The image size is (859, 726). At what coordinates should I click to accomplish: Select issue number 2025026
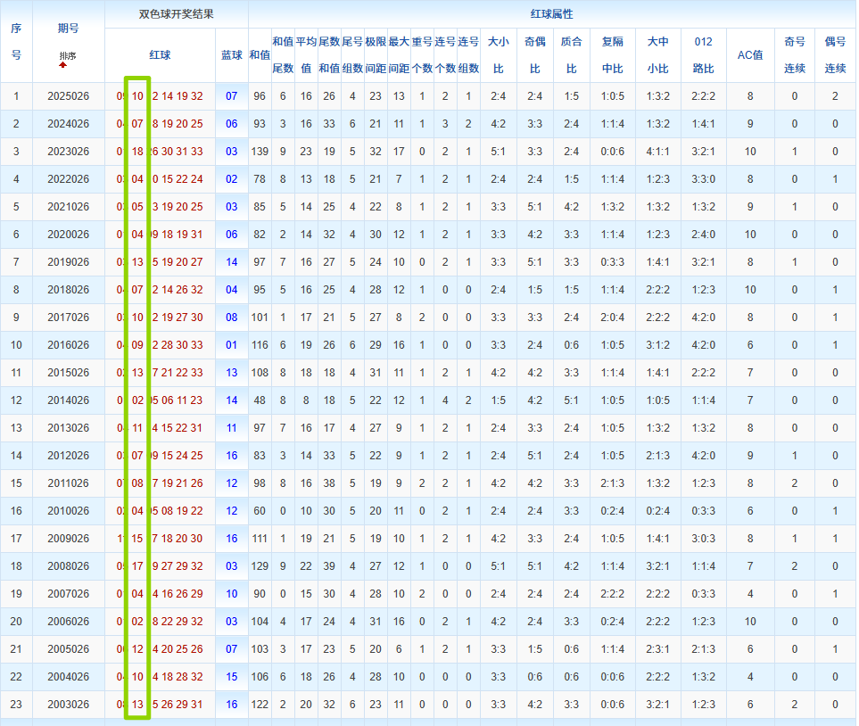point(68,96)
